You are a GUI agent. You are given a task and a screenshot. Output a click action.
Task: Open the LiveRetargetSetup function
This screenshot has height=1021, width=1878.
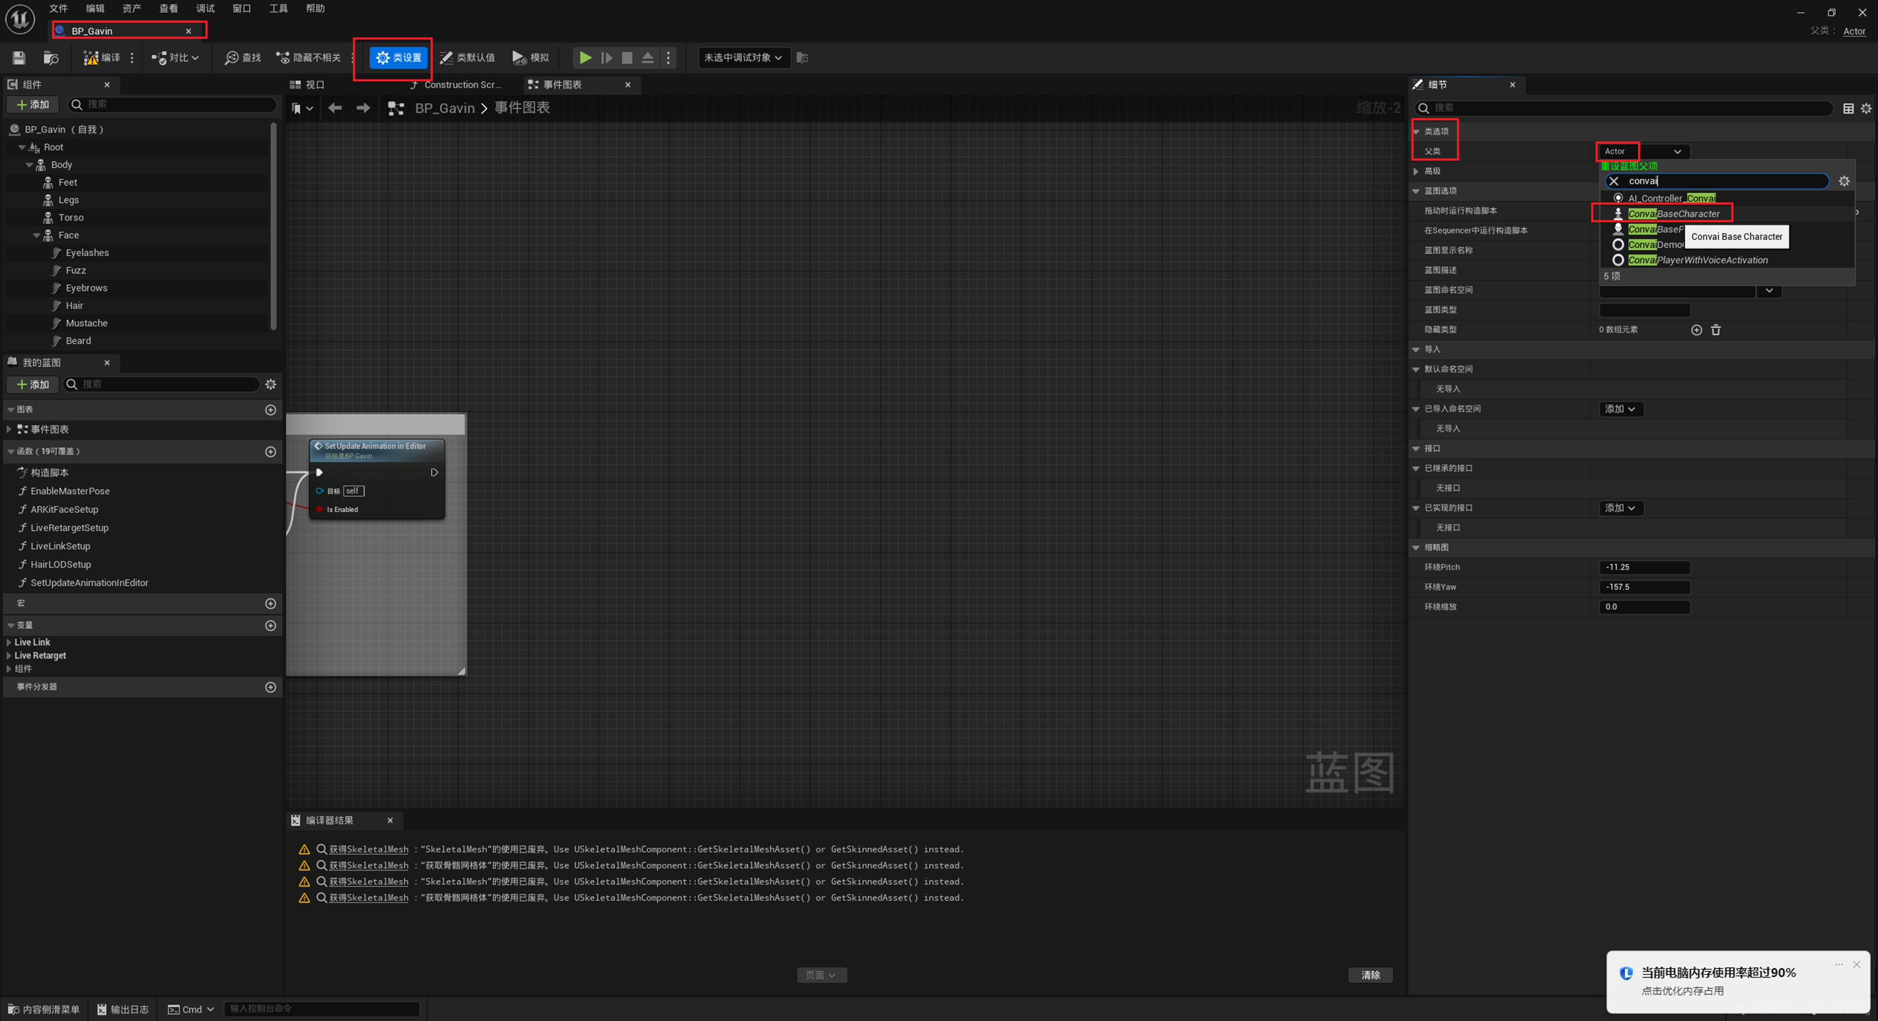point(69,528)
